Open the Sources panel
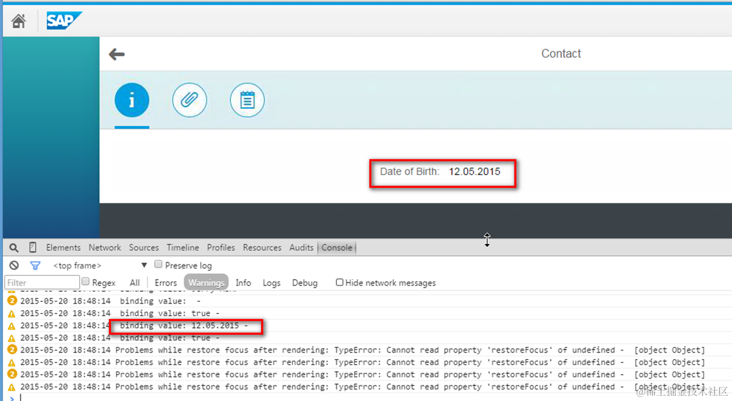 coord(144,248)
